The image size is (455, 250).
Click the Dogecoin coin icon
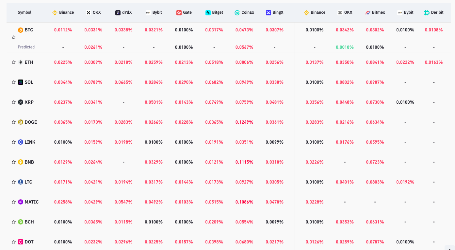click(x=21, y=122)
